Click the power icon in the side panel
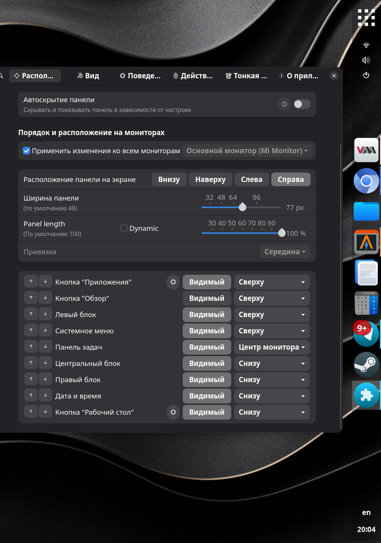This screenshot has width=381, height=543. [x=366, y=75]
